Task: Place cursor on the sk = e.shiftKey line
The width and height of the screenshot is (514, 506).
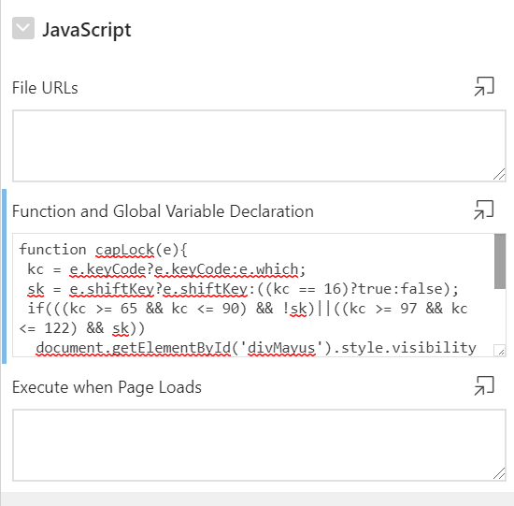Action: (x=243, y=289)
